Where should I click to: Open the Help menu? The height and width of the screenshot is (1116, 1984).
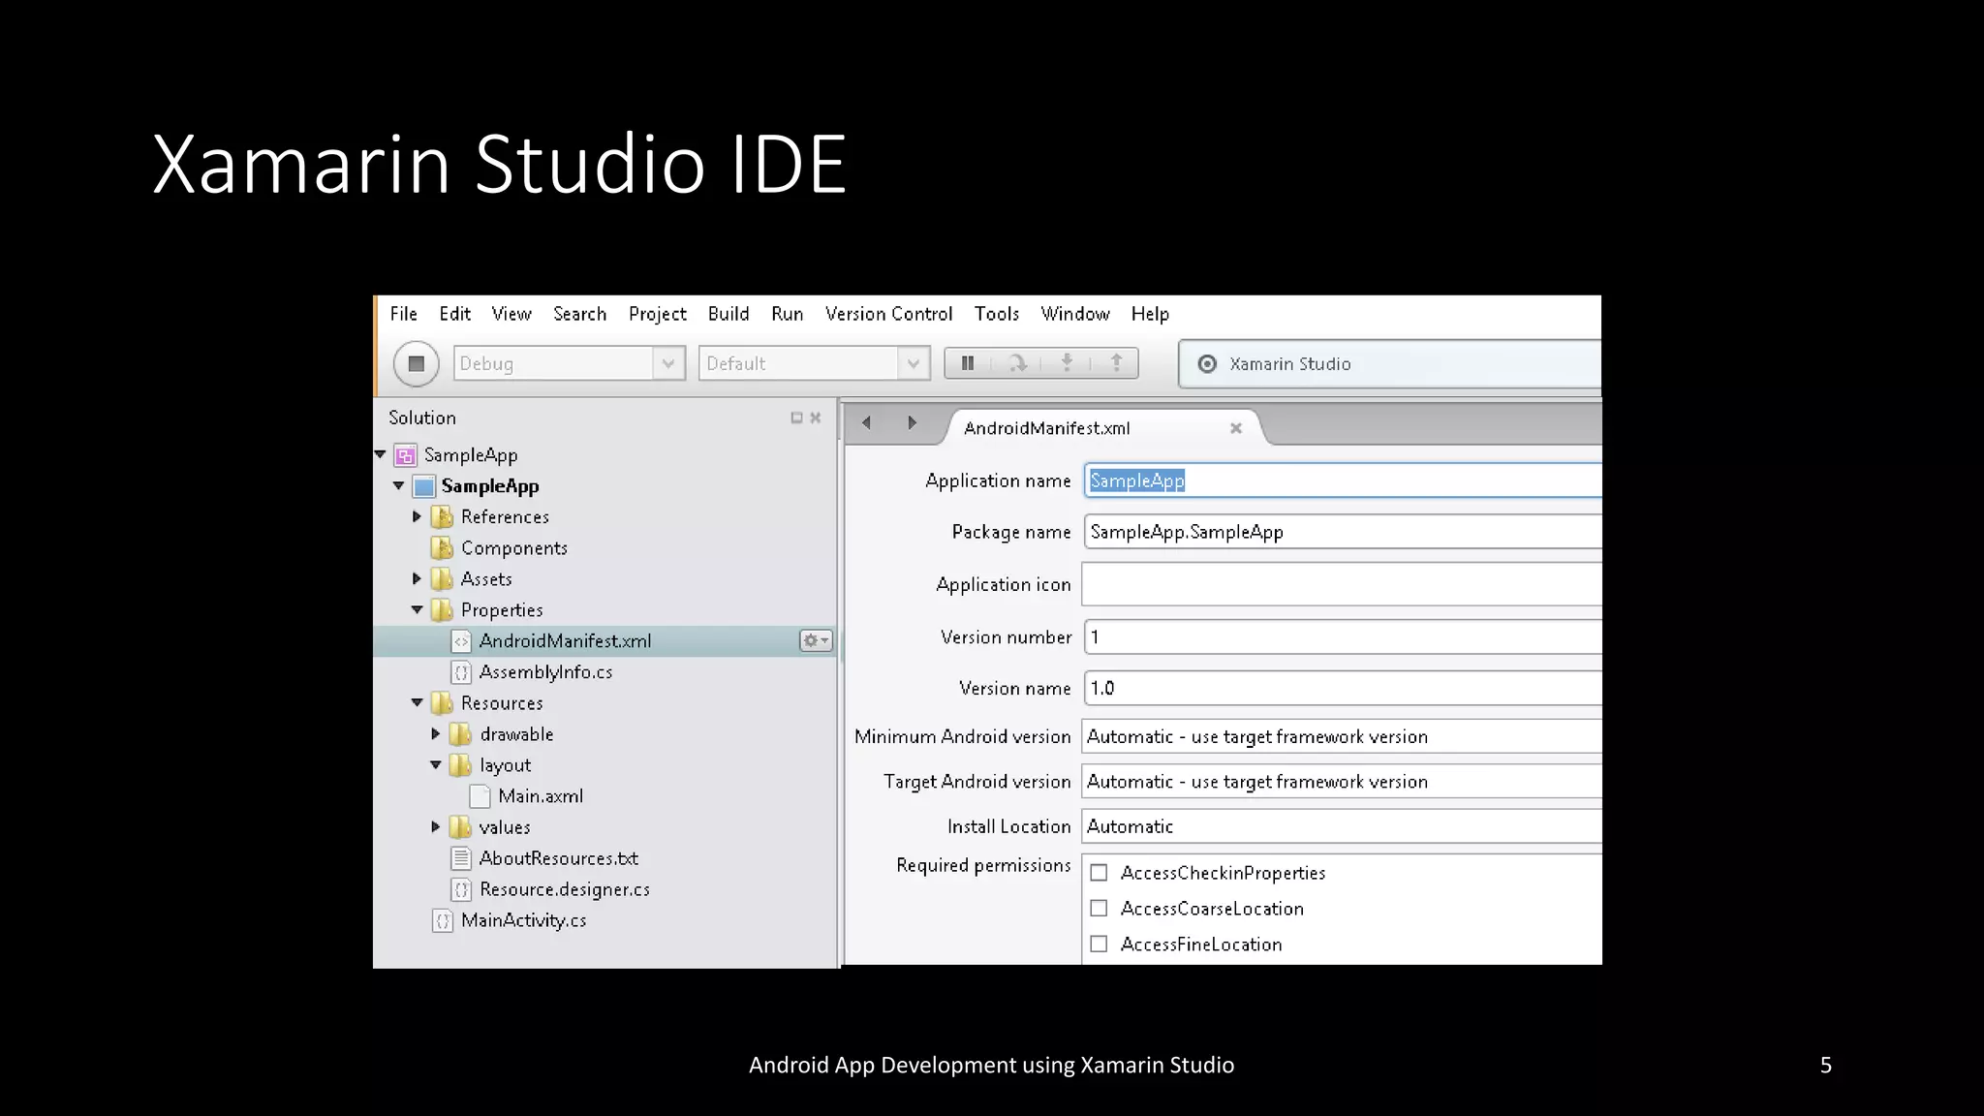click(x=1151, y=314)
